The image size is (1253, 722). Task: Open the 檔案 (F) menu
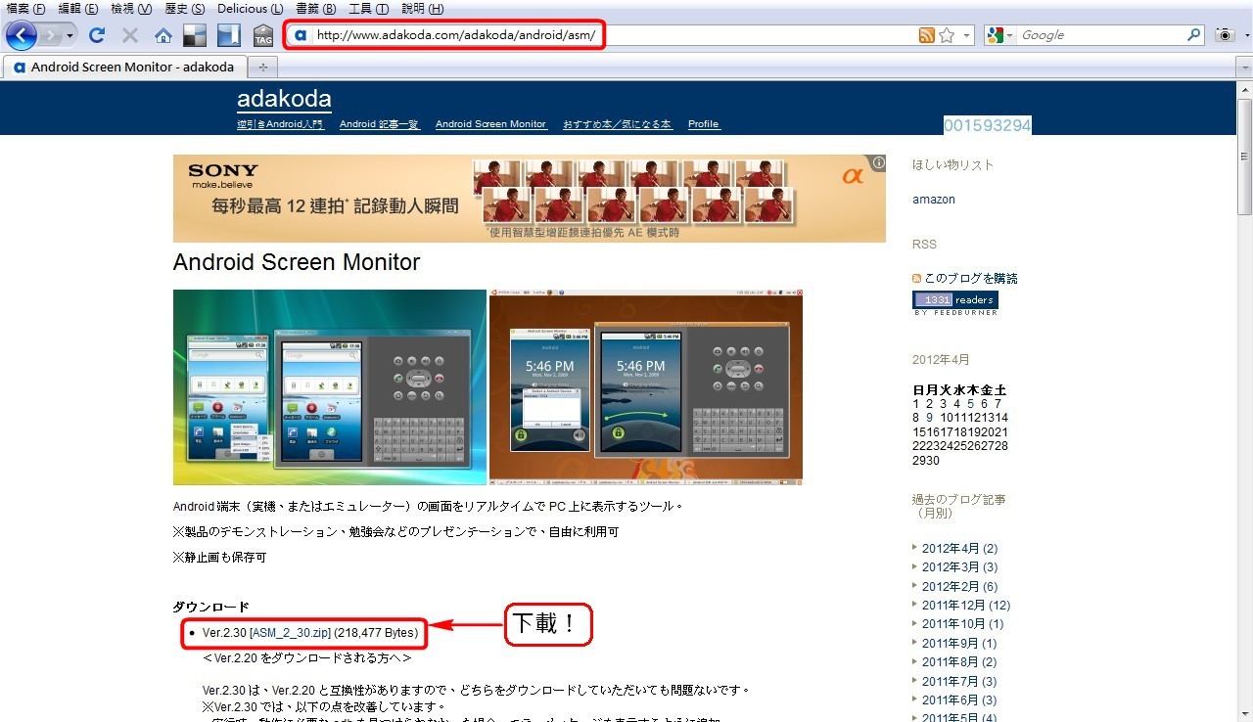tap(26, 9)
